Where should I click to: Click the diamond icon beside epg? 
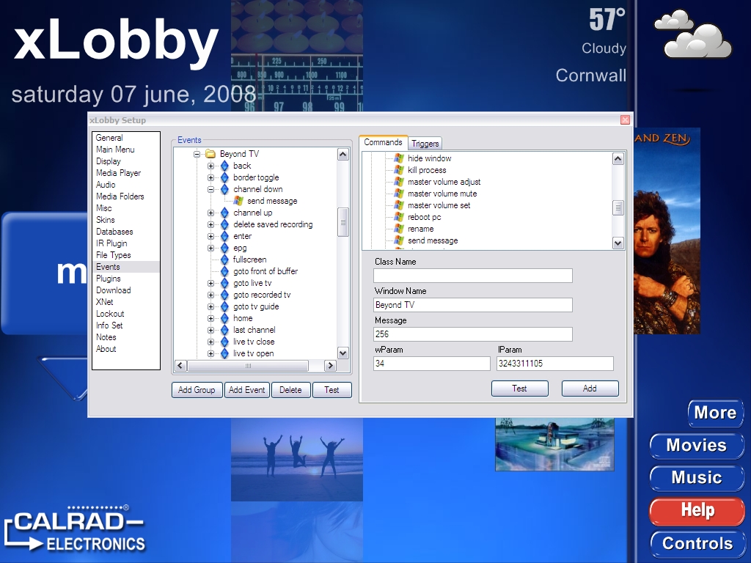click(224, 248)
